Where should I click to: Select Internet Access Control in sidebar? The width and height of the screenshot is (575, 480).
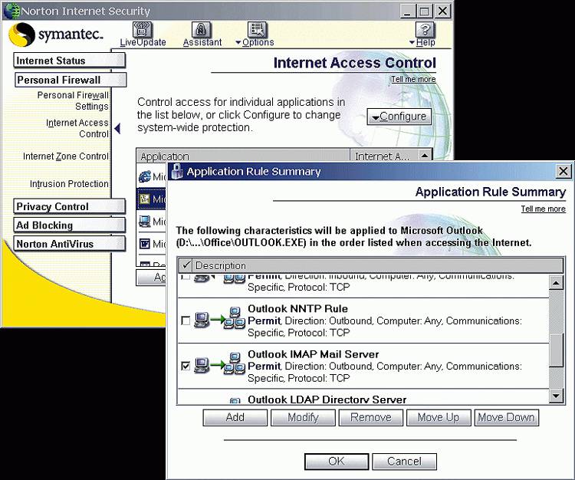point(77,128)
